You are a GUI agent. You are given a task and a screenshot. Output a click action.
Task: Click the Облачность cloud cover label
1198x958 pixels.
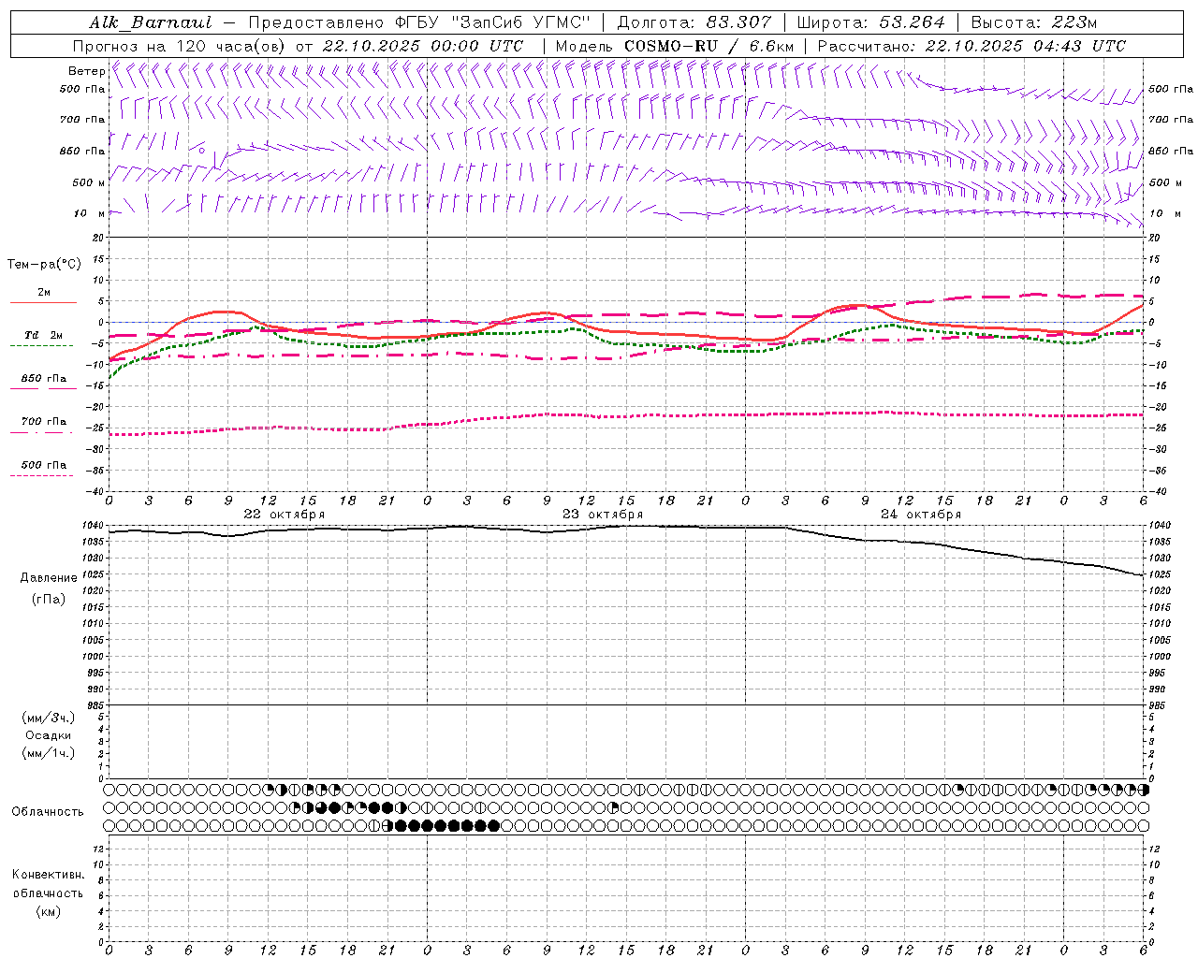(x=48, y=812)
